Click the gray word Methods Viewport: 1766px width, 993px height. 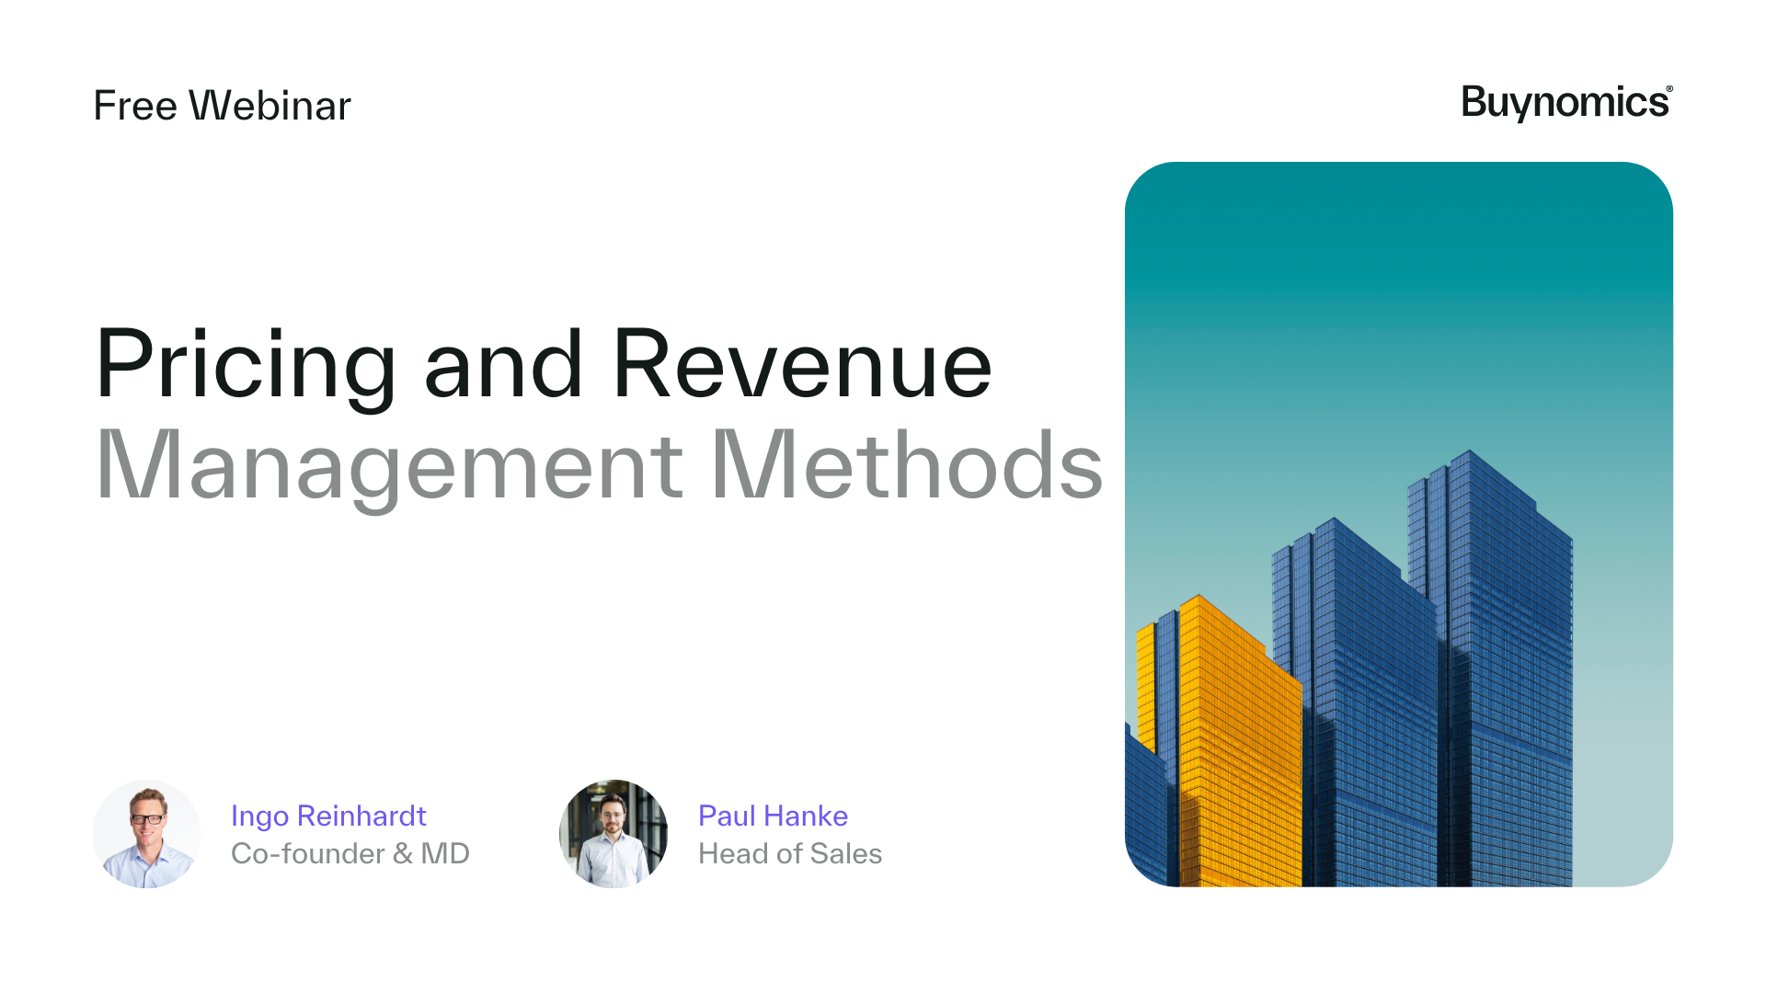click(907, 466)
